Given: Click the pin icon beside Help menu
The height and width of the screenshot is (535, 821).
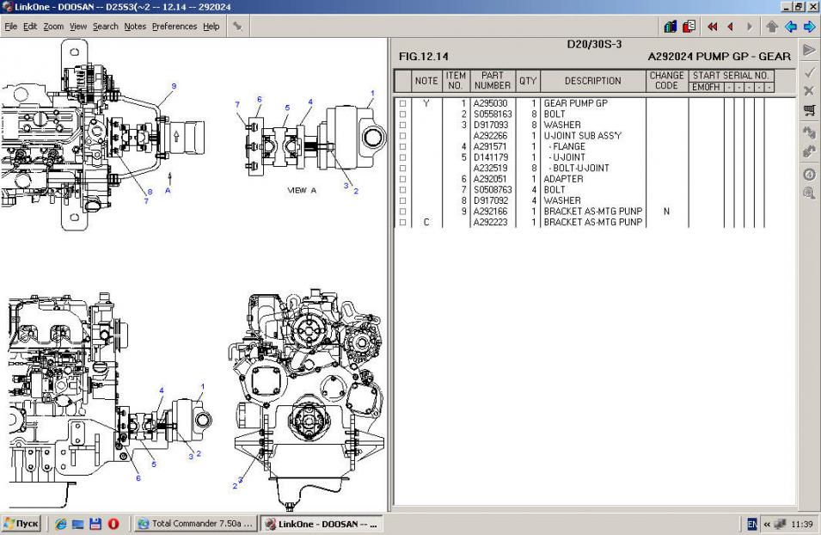Looking at the screenshot, I should pos(238,26).
